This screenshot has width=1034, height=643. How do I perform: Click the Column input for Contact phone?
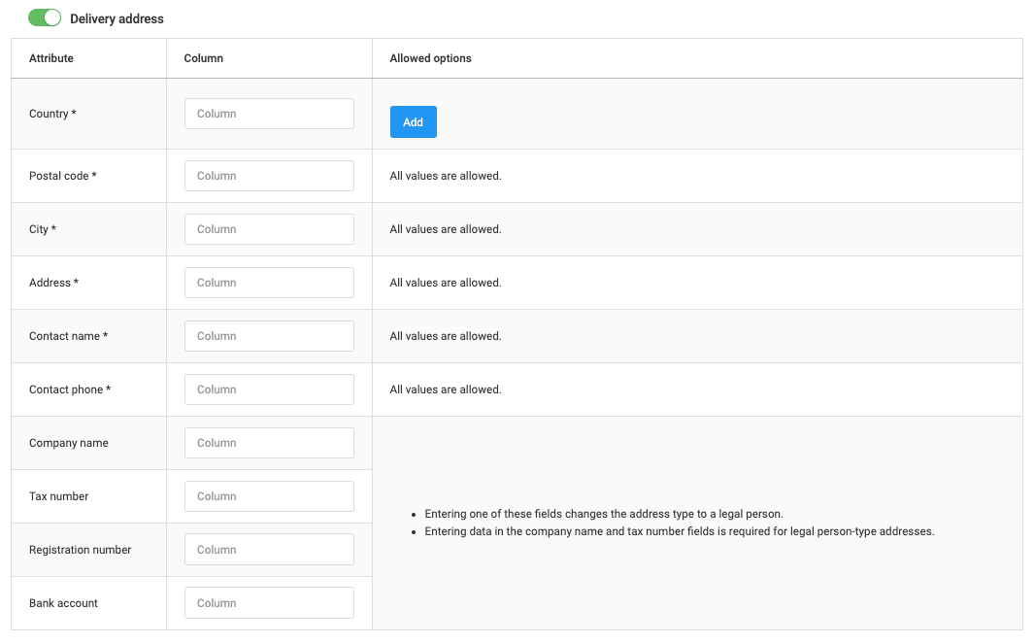point(269,389)
